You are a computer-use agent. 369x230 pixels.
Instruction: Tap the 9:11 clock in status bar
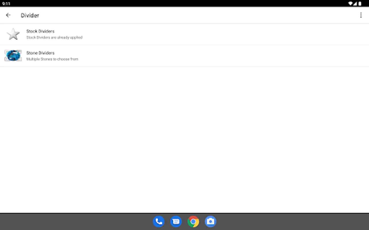pos(6,4)
